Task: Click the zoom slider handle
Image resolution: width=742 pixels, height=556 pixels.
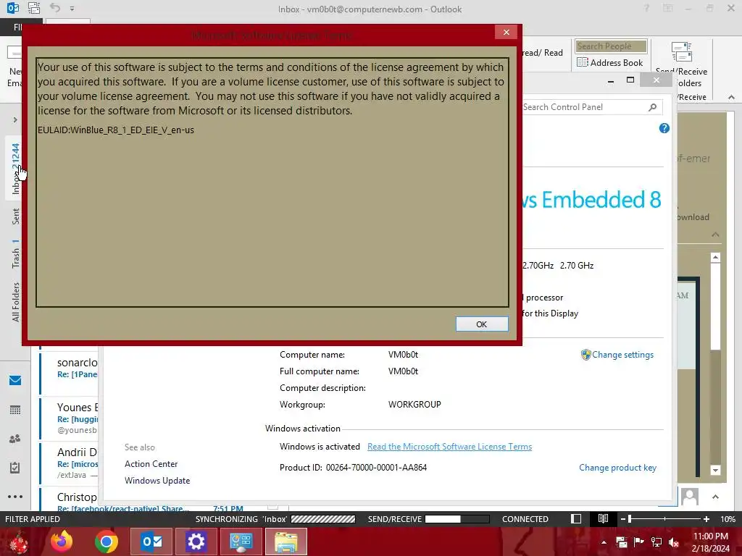Action: pos(630,519)
